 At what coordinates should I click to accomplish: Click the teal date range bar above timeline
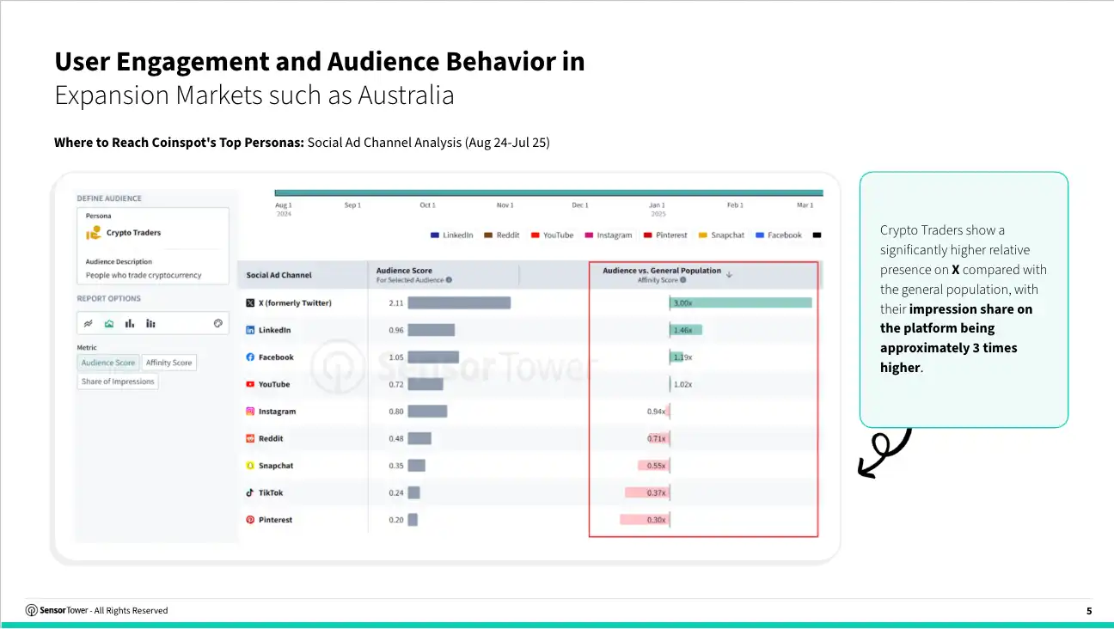pyautogui.click(x=548, y=192)
